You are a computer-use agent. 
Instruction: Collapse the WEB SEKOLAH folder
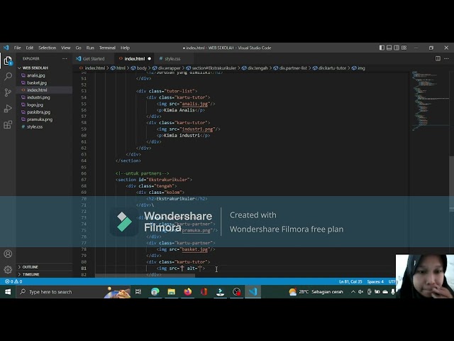pyautogui.click(x=35, y=68)
